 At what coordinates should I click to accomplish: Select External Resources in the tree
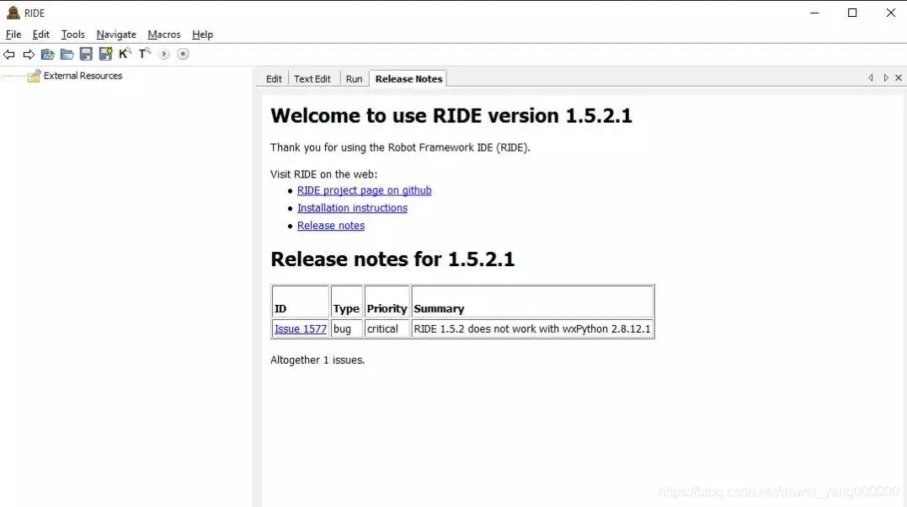pos(83,76)
